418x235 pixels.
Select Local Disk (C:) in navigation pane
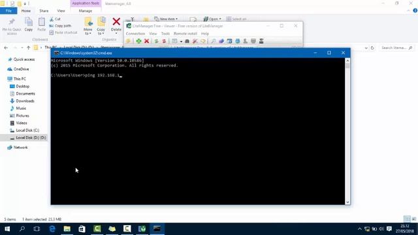click(x=25, y=131)
